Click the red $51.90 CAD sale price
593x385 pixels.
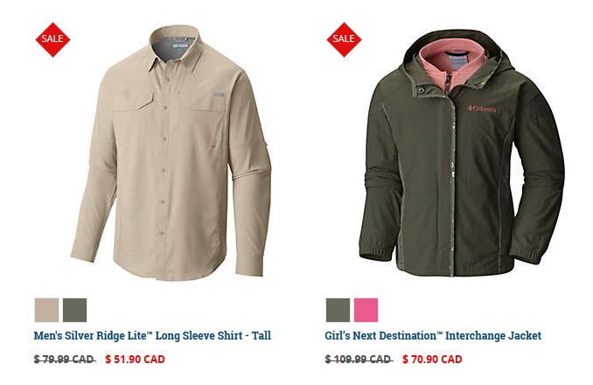(135, 360)
